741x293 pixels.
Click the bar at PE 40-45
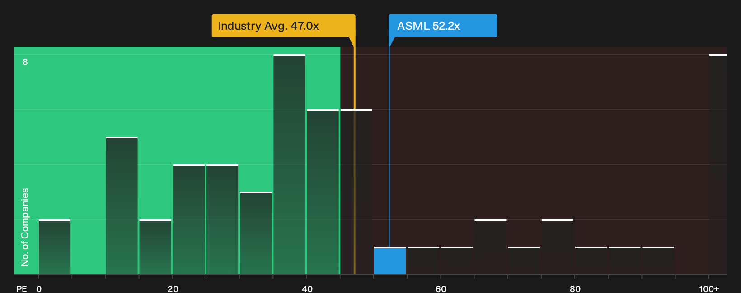(323, 192)
